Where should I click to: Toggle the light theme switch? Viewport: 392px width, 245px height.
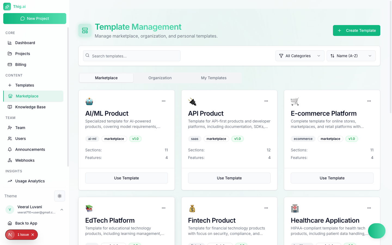60,196
